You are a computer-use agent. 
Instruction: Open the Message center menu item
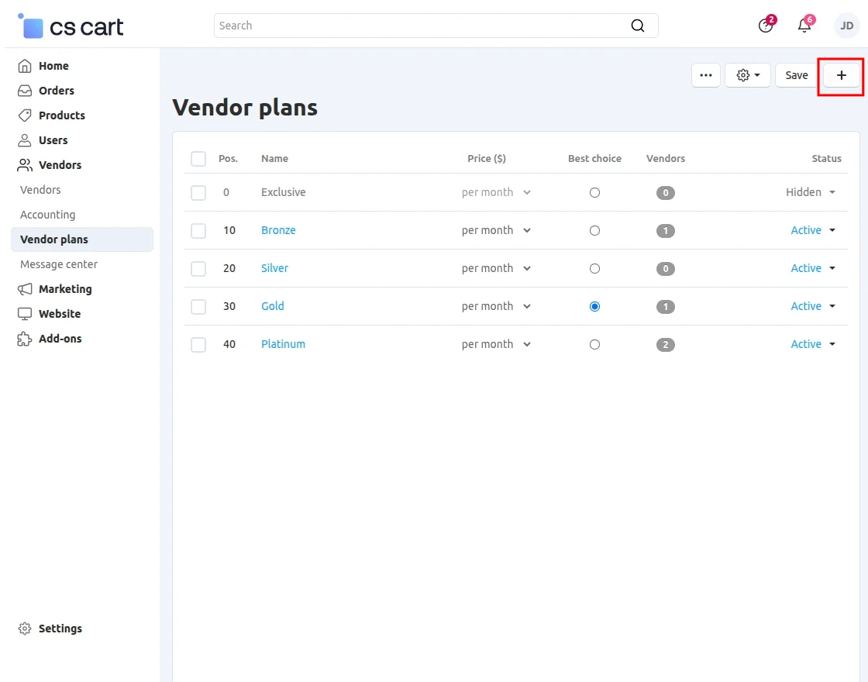point(58,263)
